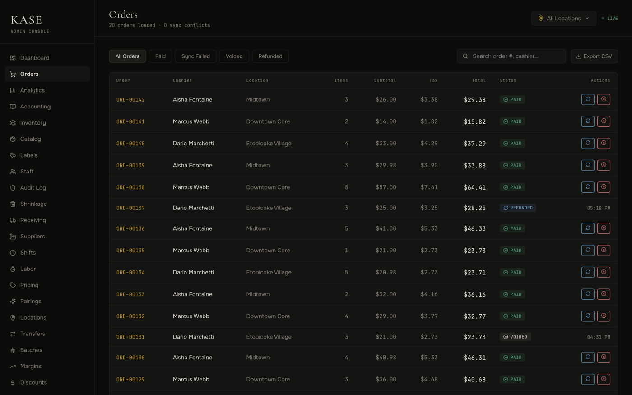632x395 pixels.
Task: Open order link ORD-00137
Action: coord(130,208)
